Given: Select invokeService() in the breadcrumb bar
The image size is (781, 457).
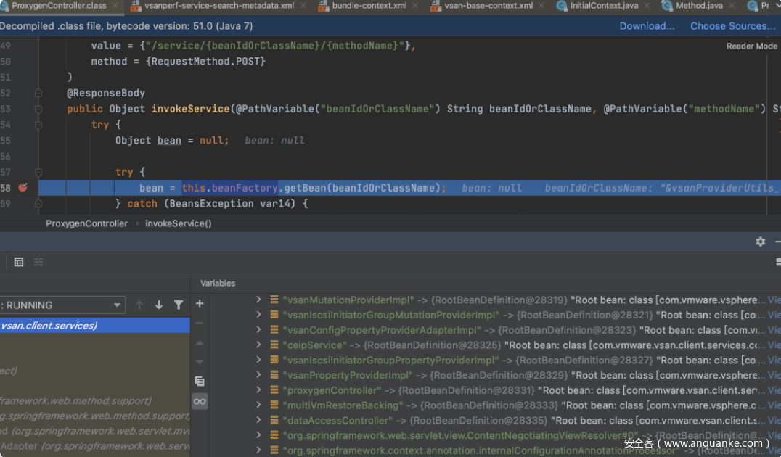Looking at the screenshot, I should pyautogui.click(x=179, y=223).
